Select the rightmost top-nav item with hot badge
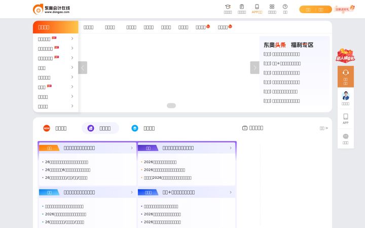The image size is (365, 228). 225,27
